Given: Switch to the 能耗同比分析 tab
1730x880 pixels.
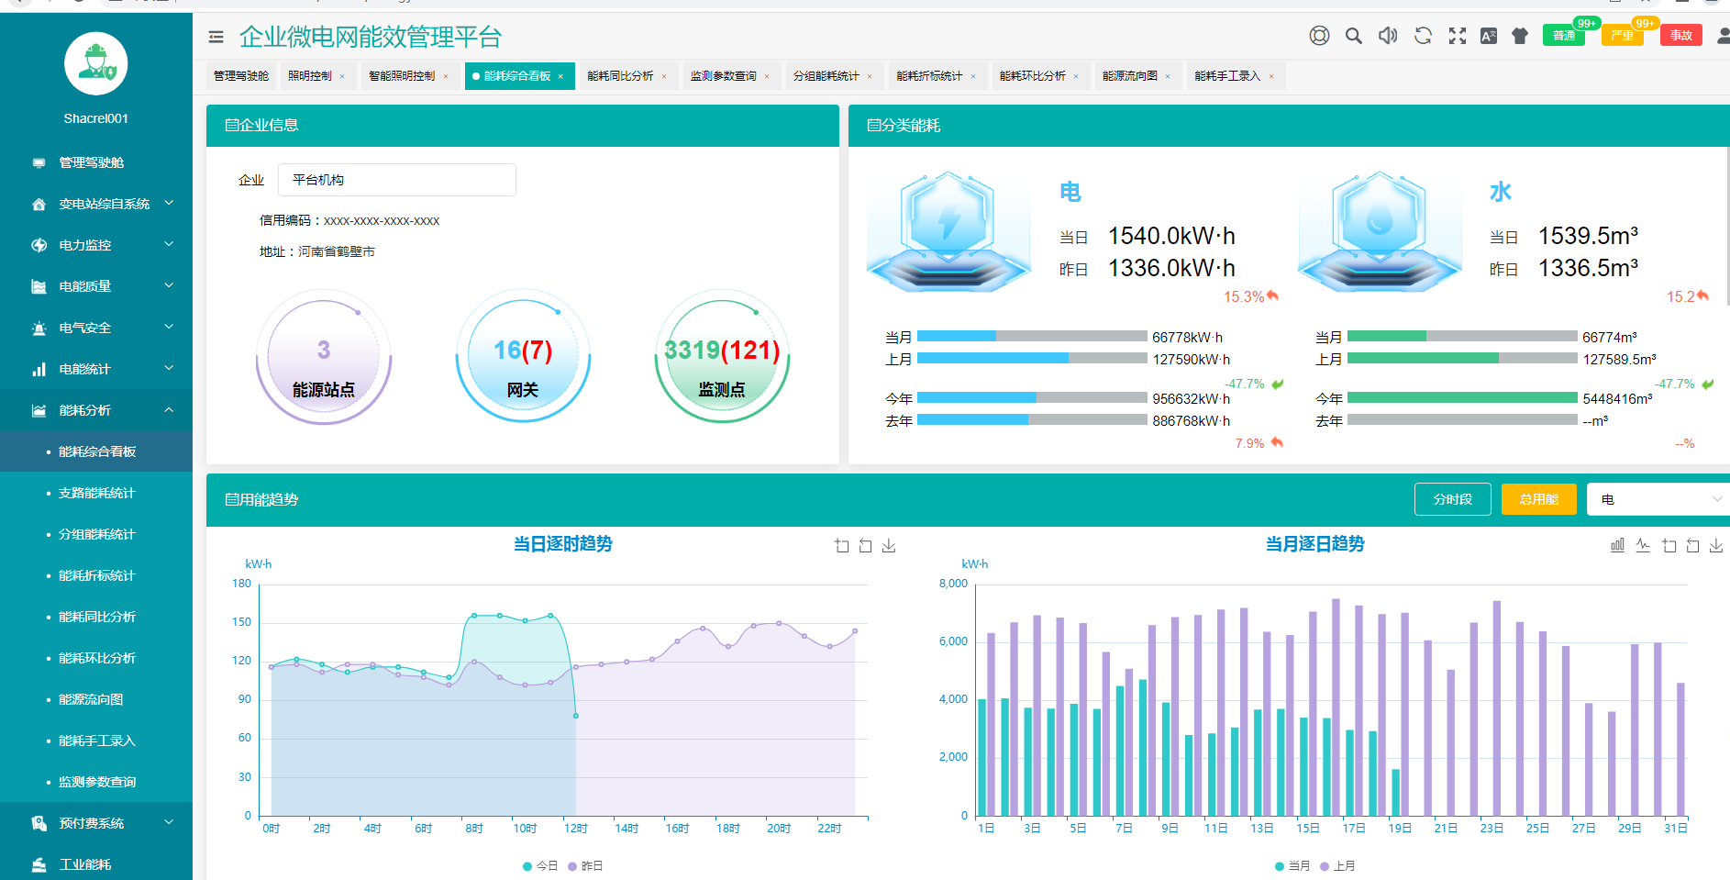Looking at the screenshot, I should [620, 76].
